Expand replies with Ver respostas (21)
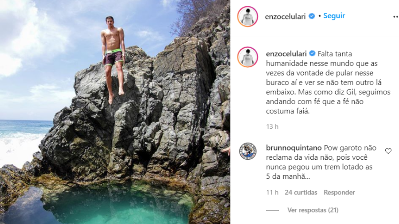The width and height of the screenshot is (399, 224). pyautogui.click(x=313, y=210)
